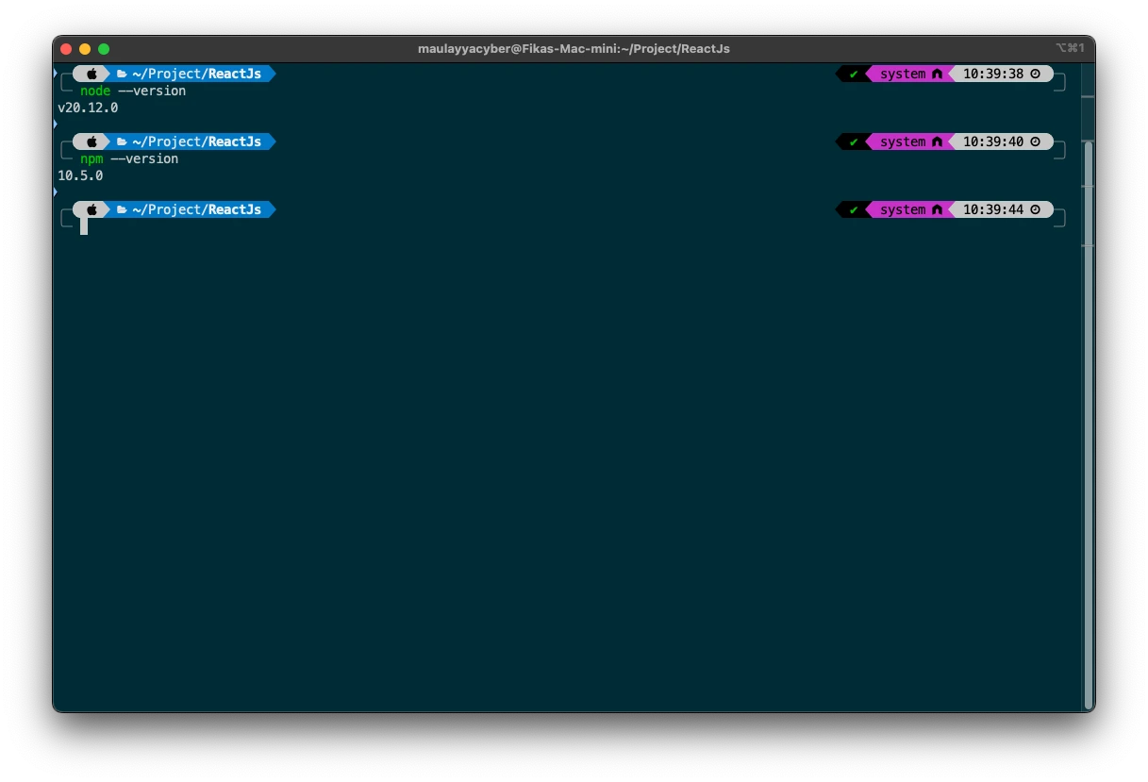Click the ~/Project/ReactJs path in second prompt
Image resolution: width=1148 pixels, height=782 pixels.
click(196, 141)
